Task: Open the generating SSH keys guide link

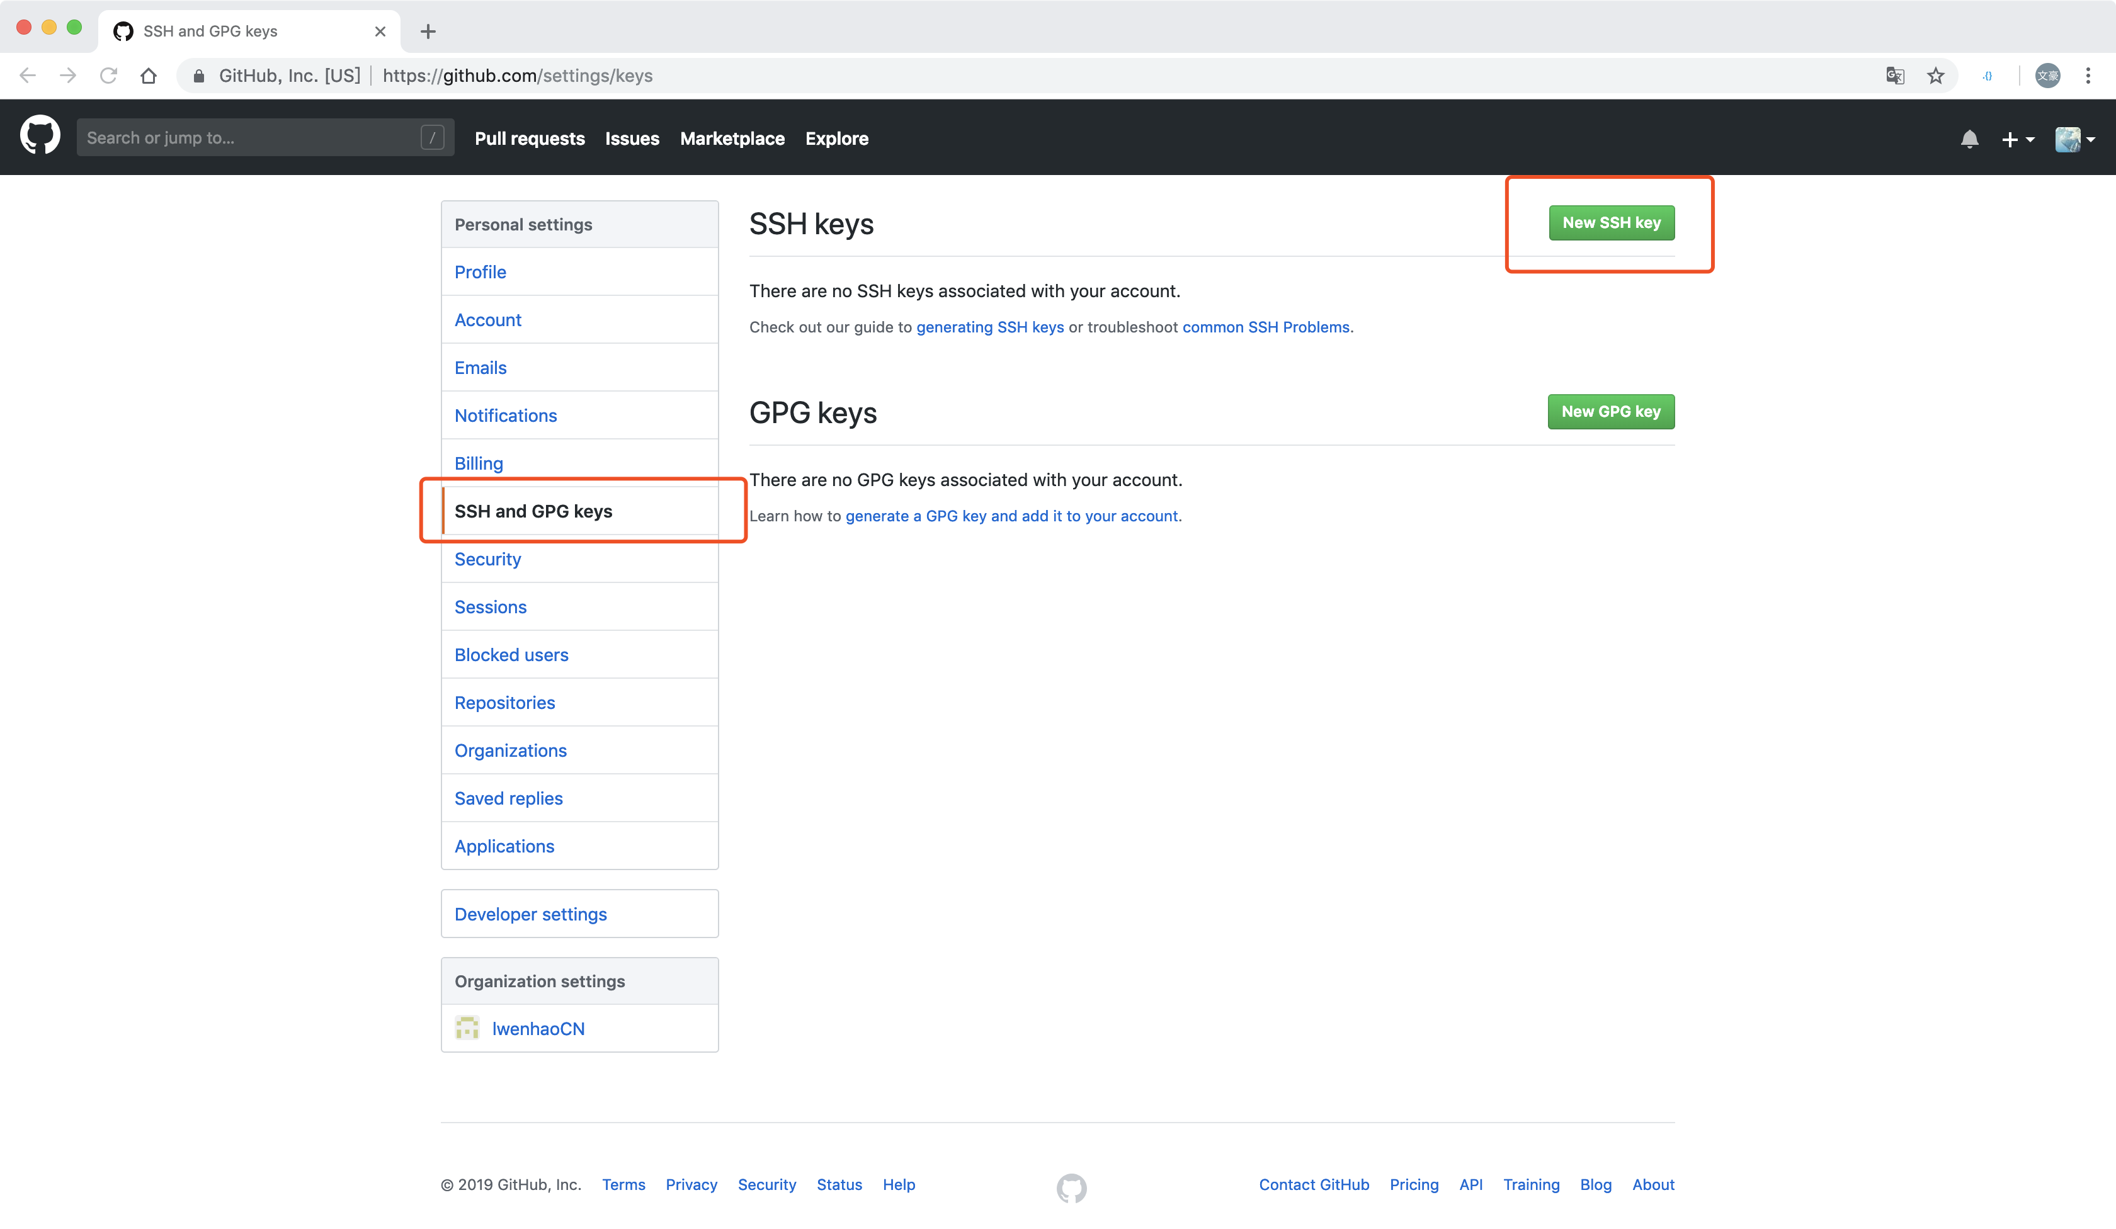Action: (x=990, y=327)
